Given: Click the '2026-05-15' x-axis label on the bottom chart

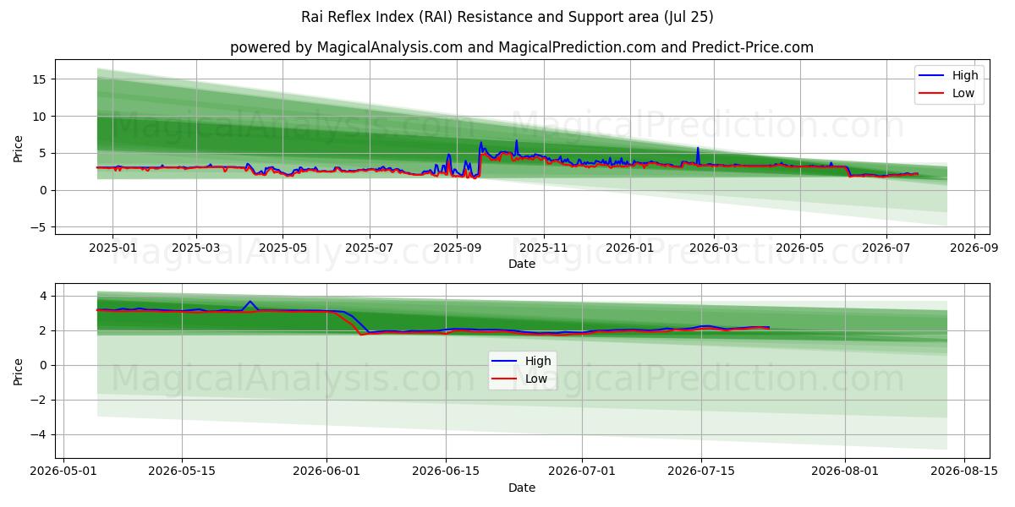Looking at the screenshot, I should tap(182, 471).
